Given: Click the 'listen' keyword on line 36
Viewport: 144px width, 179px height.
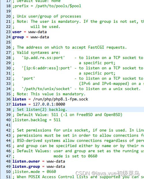Looking at the screenshot, I should 19,99.
